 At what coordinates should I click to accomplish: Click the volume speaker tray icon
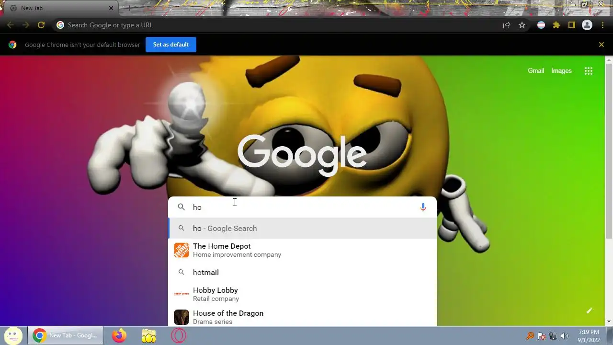click(565, 336)
